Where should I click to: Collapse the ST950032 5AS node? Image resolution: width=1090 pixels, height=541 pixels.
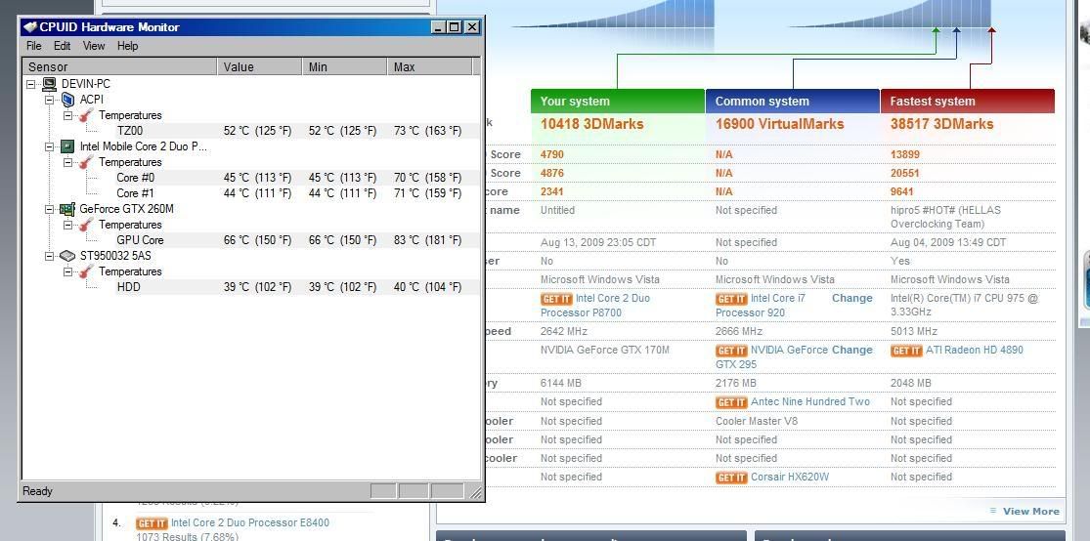pos(49,256)
